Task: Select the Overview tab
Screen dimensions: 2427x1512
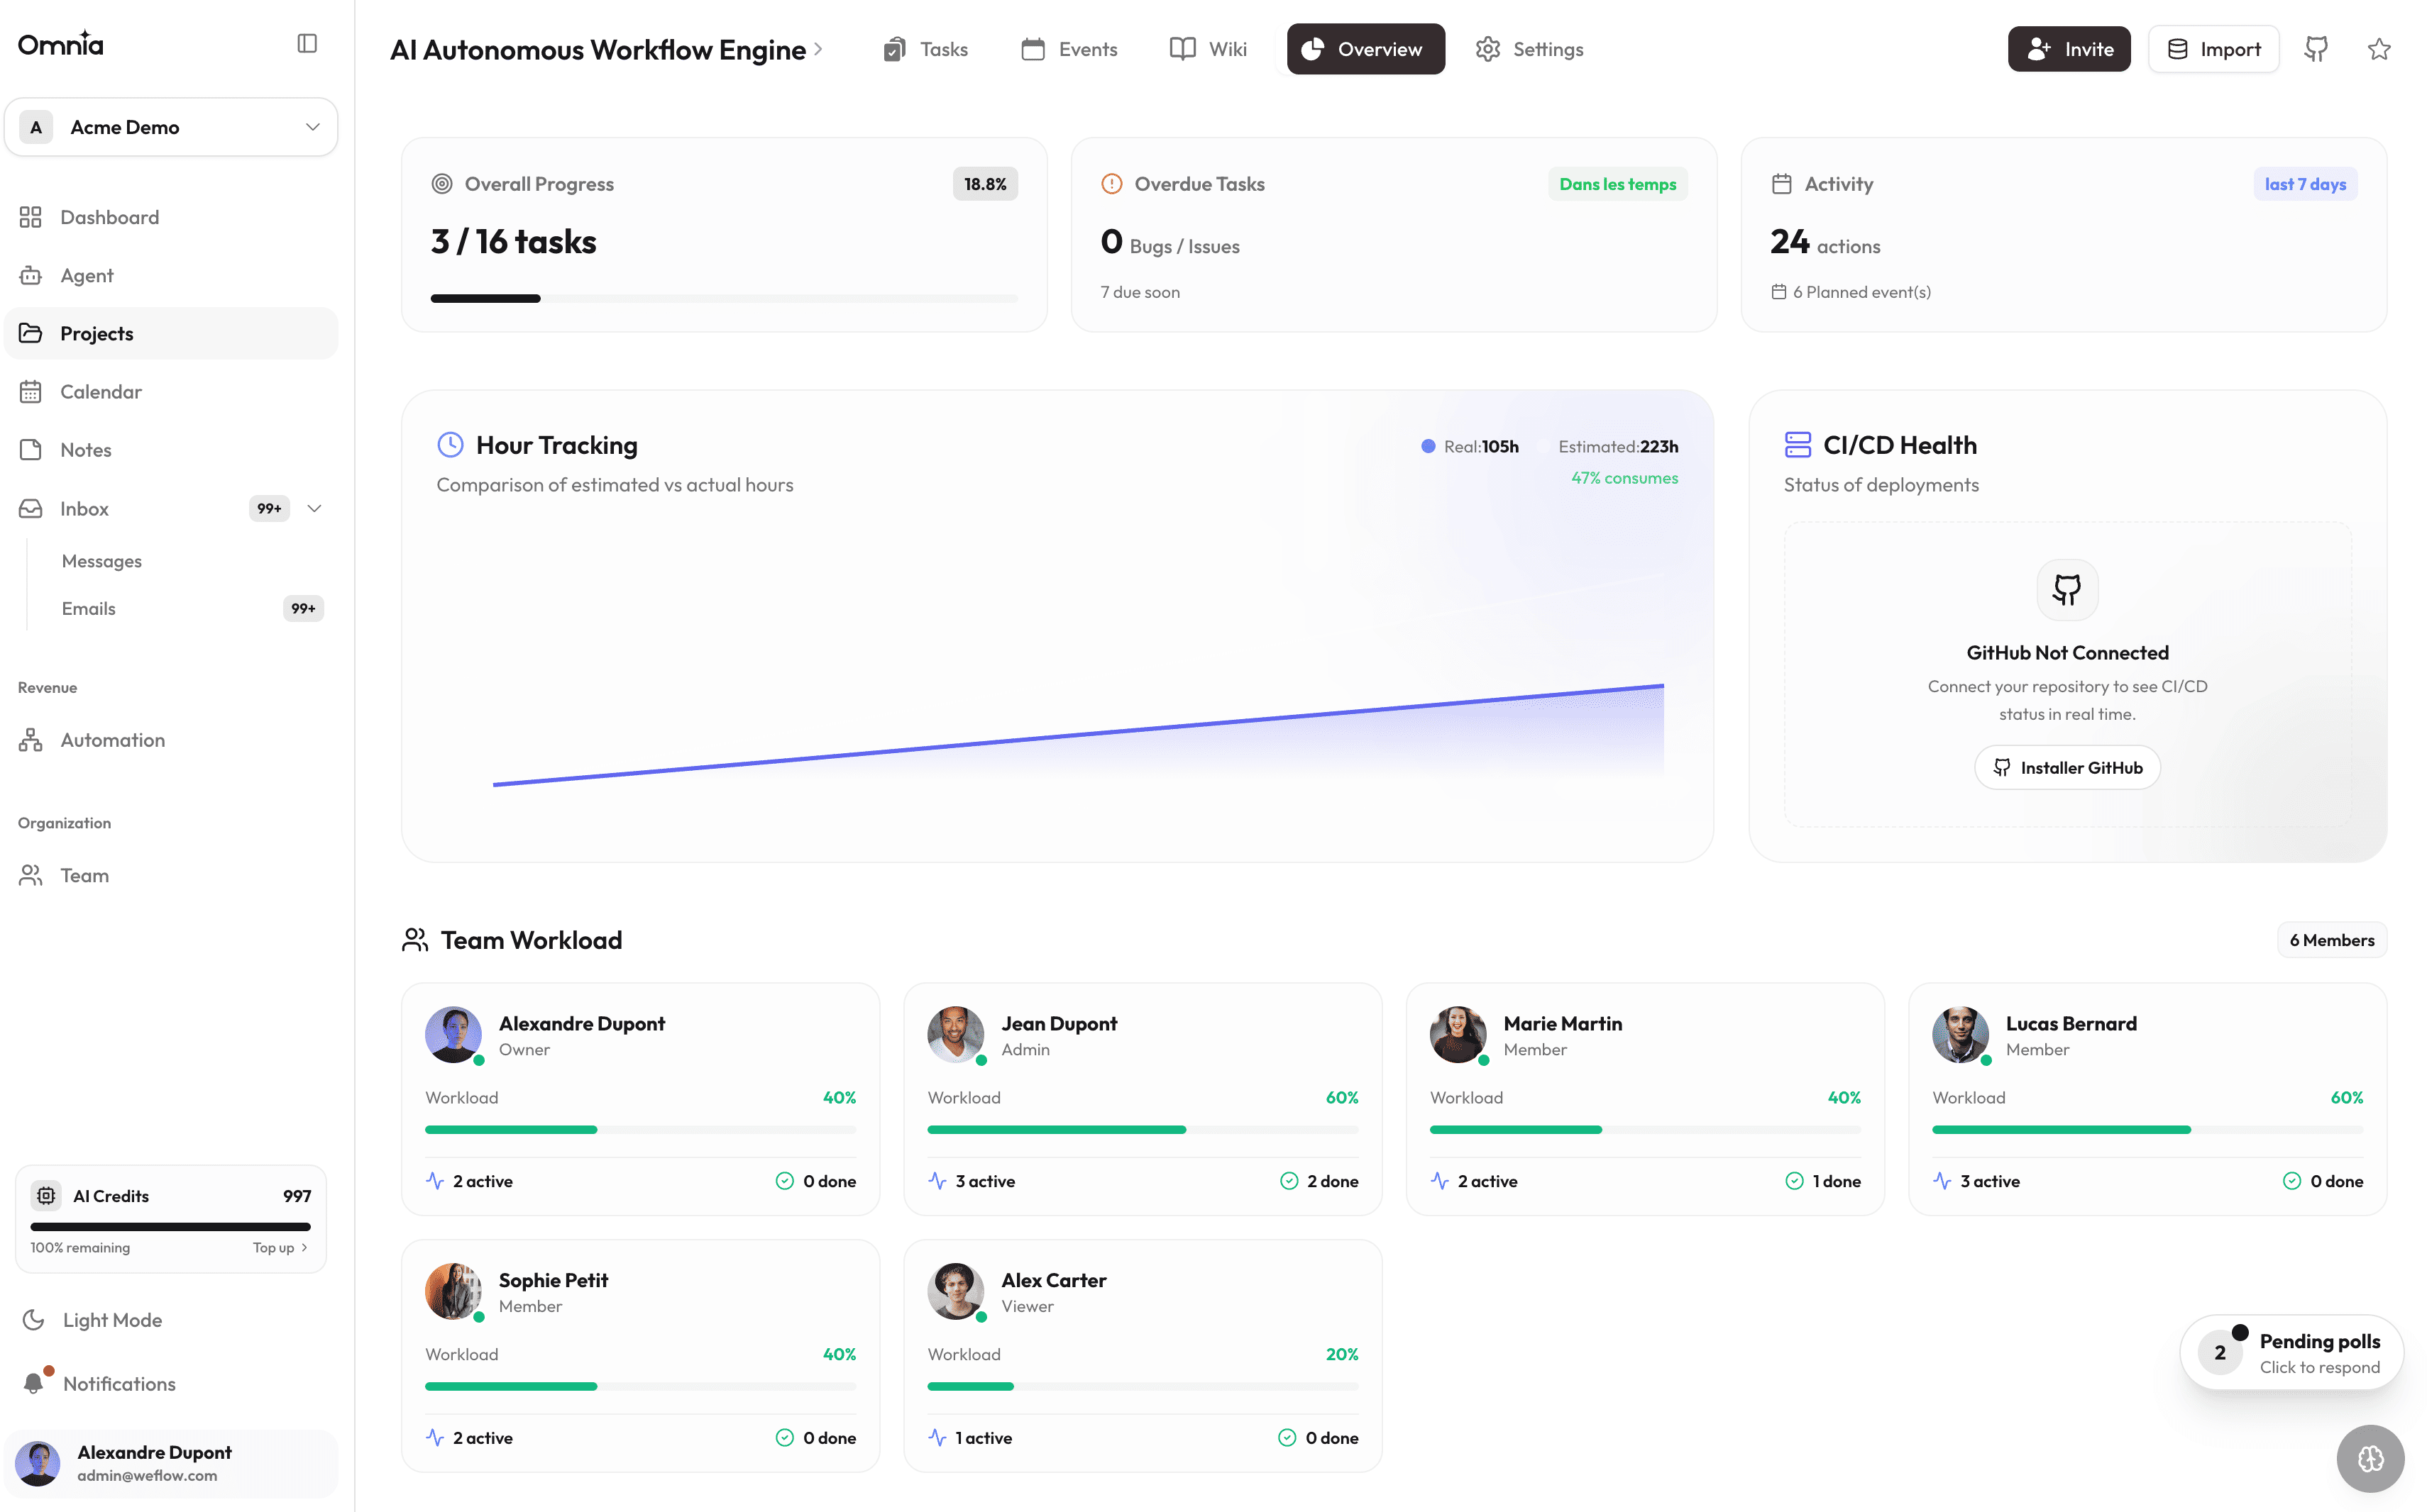Action: [1365, 49]
